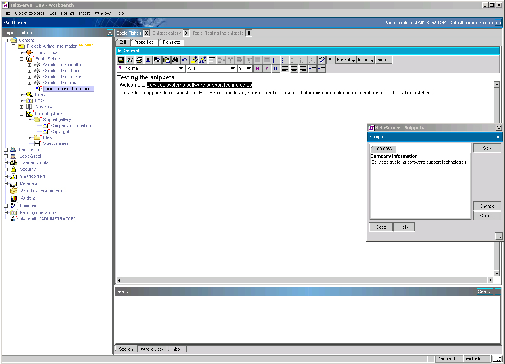Toggle the numbered list

[276, 60]
